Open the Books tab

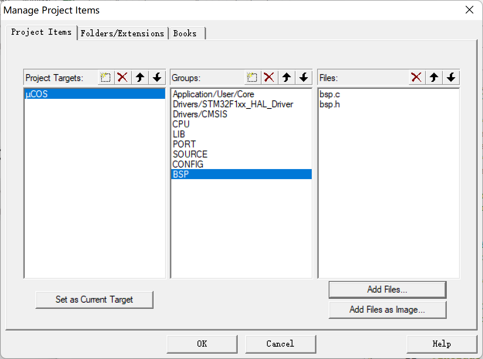[x=186, y=33]
